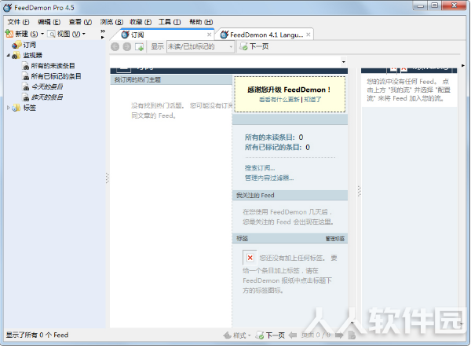Click the 管理内容过滤器... link
Viewport: 471px width, 348px height.
click(x=269, y=178)
